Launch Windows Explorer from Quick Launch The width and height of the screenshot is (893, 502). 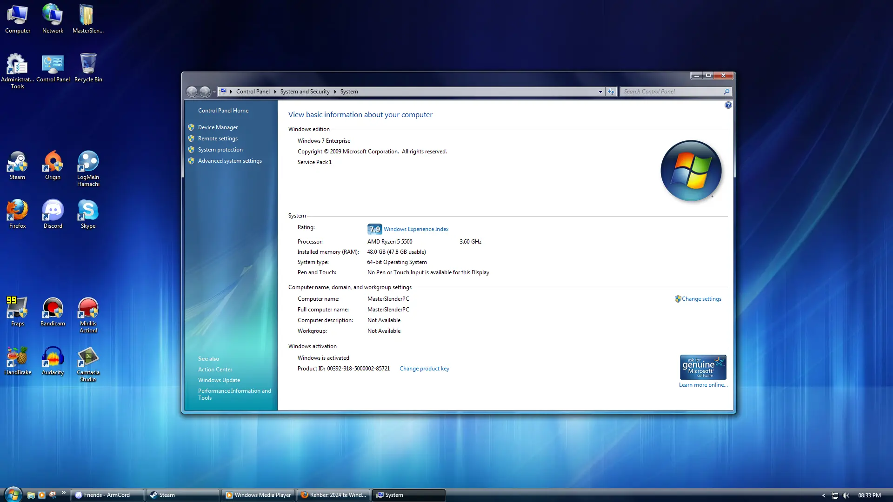pyautogui.click(x=31, y=495)
